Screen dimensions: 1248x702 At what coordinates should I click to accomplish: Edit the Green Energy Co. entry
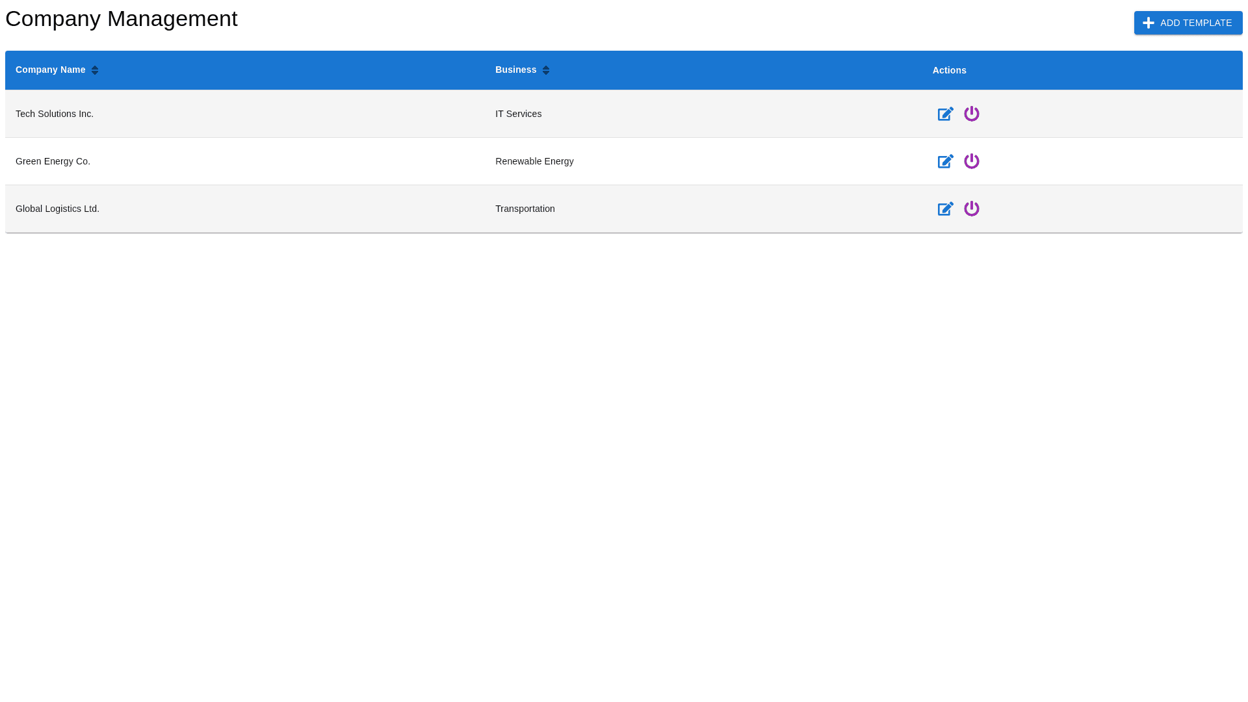[945, 162]
